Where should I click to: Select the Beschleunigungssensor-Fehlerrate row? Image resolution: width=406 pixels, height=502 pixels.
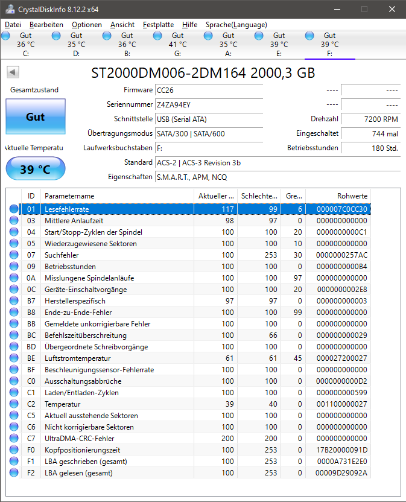pyautogui.click(x=196, y=369)
